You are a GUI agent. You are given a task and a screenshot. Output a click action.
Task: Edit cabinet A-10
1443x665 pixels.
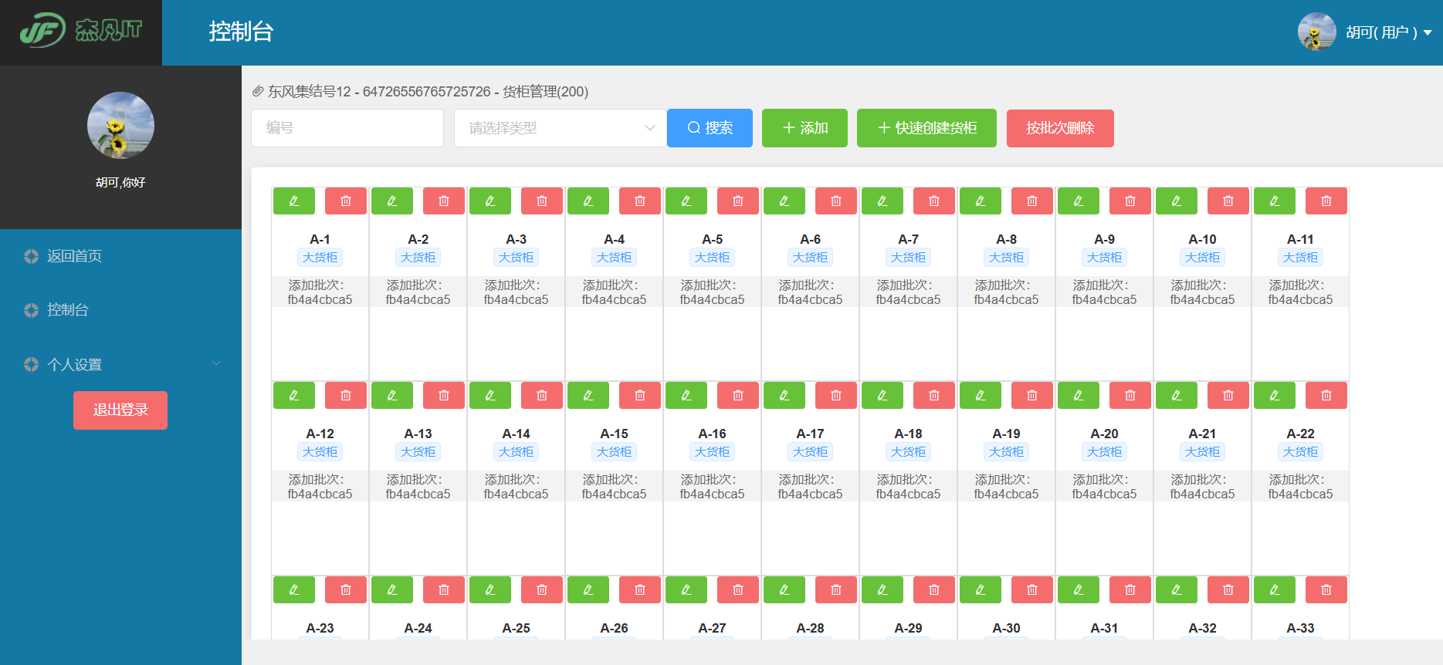coord(1177,201)
